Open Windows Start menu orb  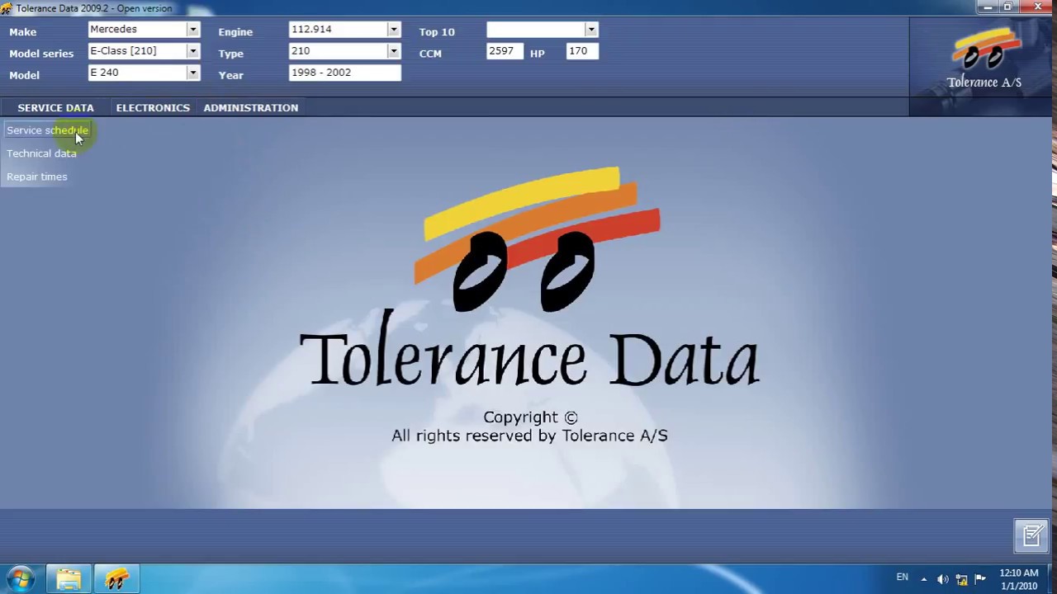21,578
